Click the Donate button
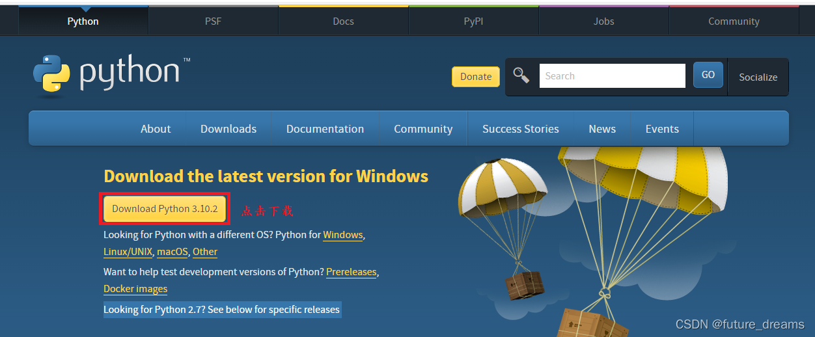The width and height of the screenshot is (815, 337). coord(476,76)
